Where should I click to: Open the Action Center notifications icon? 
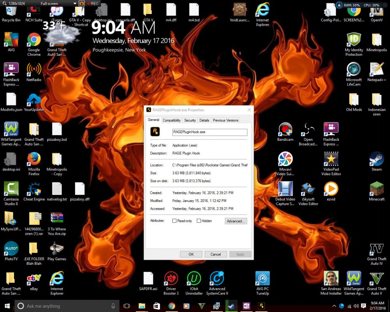click(x=363, y=306)
